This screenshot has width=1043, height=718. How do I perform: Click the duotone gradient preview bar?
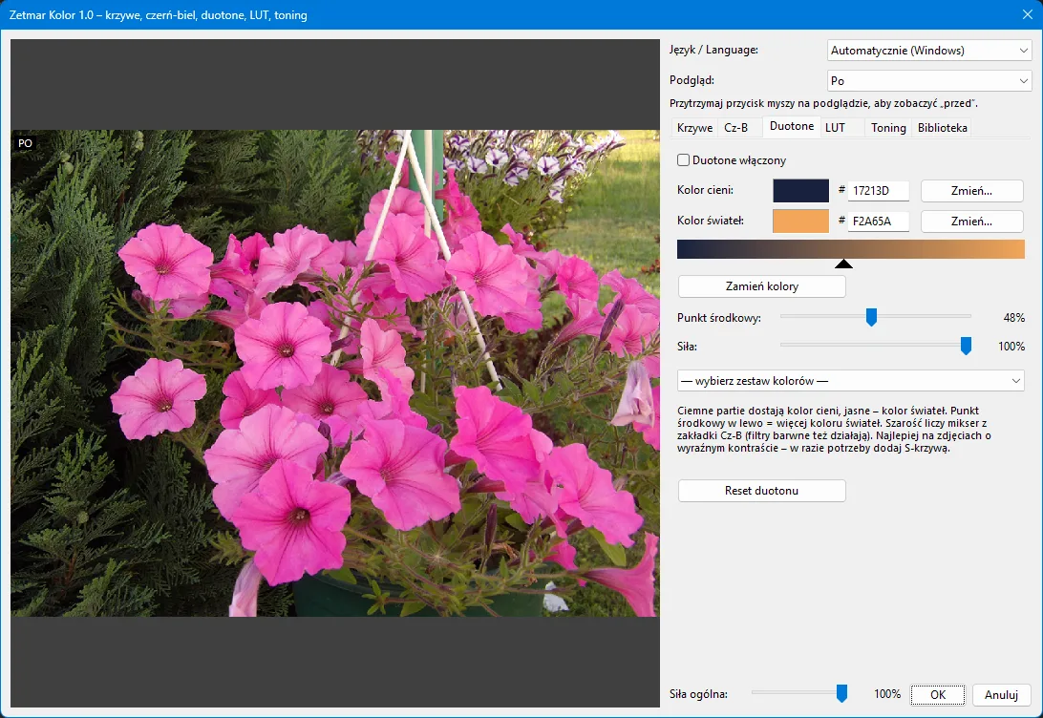(x=851, y=248)
